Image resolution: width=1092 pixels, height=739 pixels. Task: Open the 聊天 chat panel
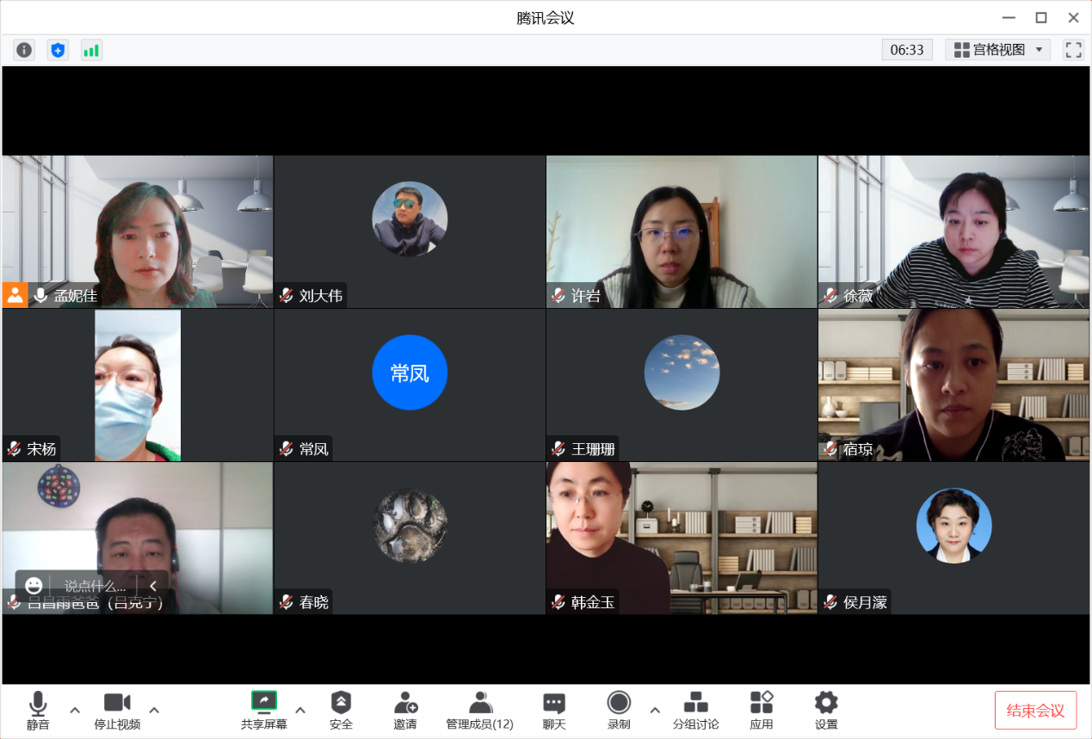click(x=554, y=711)
